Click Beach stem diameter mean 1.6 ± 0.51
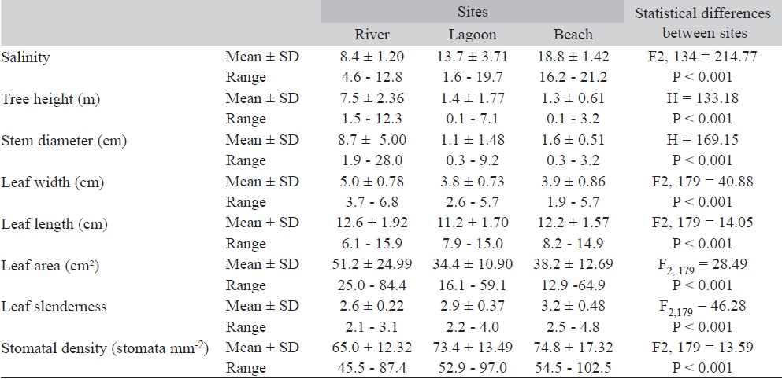 [573, 140]
